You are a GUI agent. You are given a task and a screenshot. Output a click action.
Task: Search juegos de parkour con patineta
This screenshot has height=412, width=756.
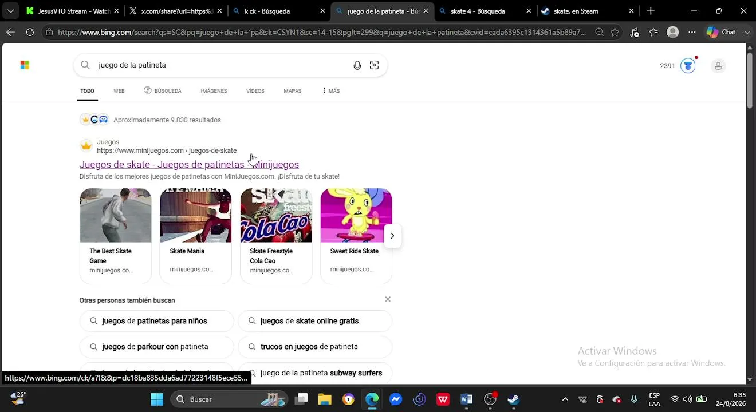click(x=156, y=347)
